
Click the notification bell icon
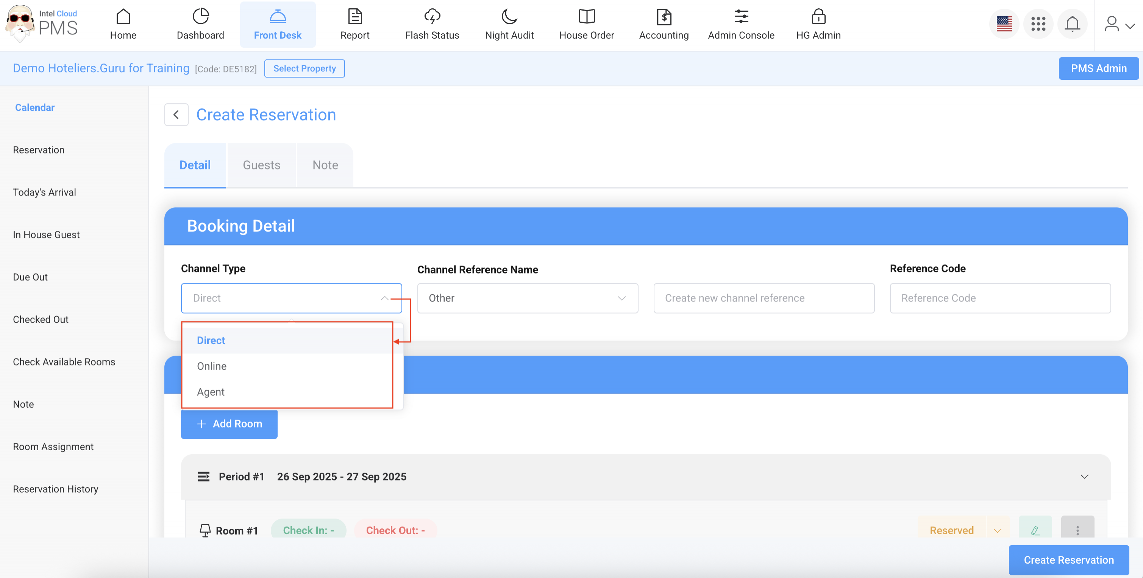pos(1072,24)
